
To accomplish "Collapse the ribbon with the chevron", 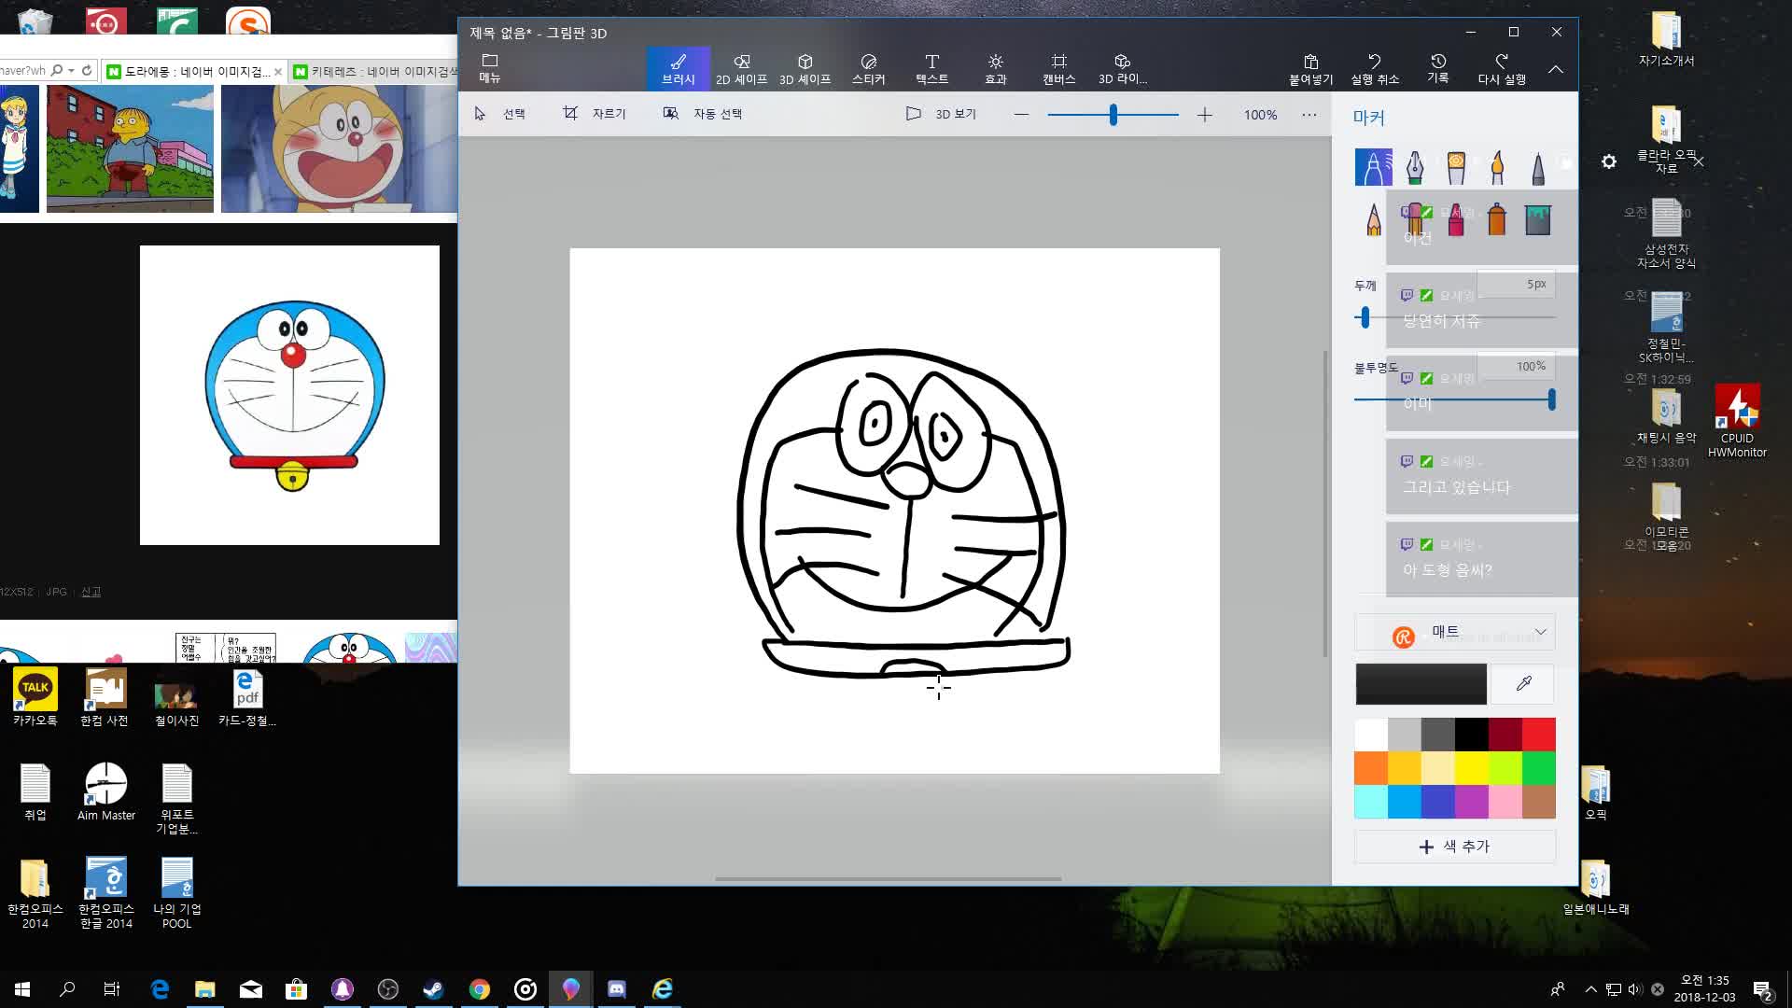I will pyautogui.click(x=1556, y=69).
